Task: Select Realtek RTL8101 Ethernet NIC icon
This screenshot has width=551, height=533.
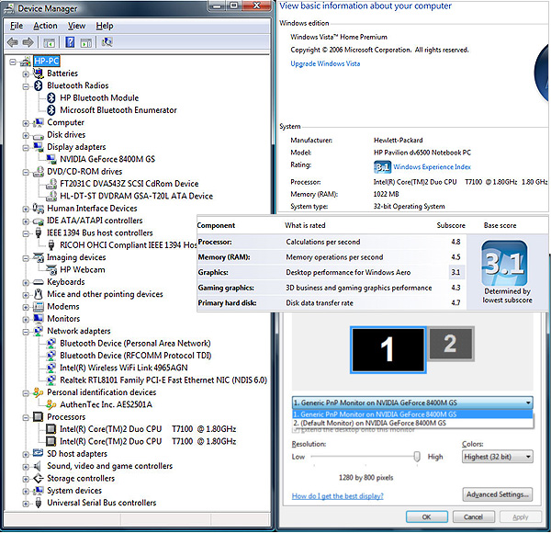Action: coord(51,380)
